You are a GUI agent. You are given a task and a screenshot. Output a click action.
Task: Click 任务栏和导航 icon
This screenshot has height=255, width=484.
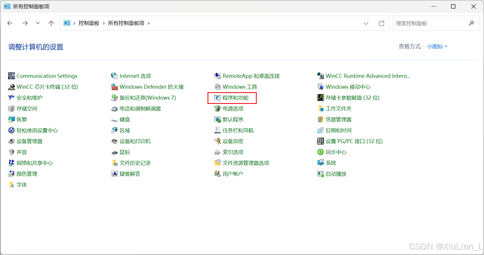pyautogui.click(x=218, y=130)
